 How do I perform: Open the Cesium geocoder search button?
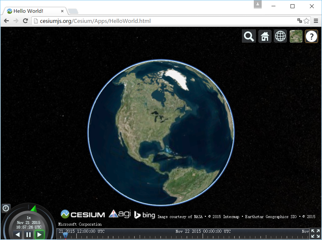[249, 36]
